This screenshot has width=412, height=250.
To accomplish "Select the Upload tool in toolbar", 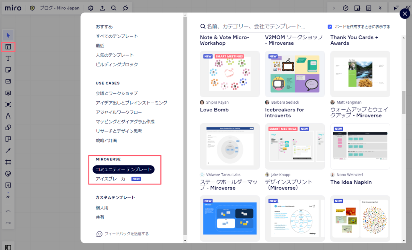I will (x=8, y=185).
